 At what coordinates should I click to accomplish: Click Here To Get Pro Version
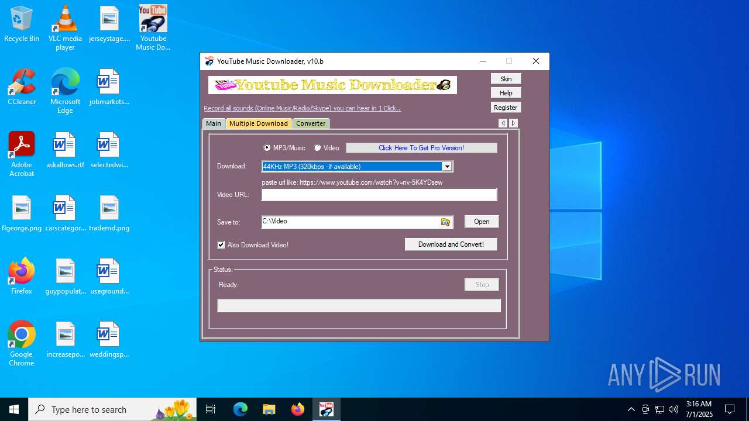pos(421,148)
